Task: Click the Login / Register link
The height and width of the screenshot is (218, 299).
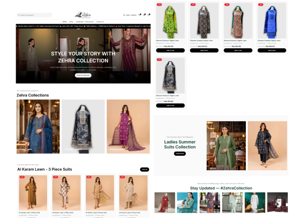Action: [x=131, y=15]
